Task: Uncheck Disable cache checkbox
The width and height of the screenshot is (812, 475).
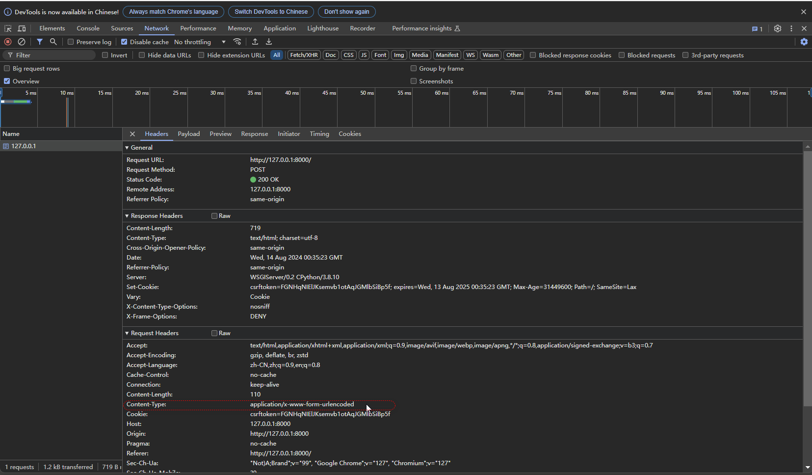Action: point(124,42)
